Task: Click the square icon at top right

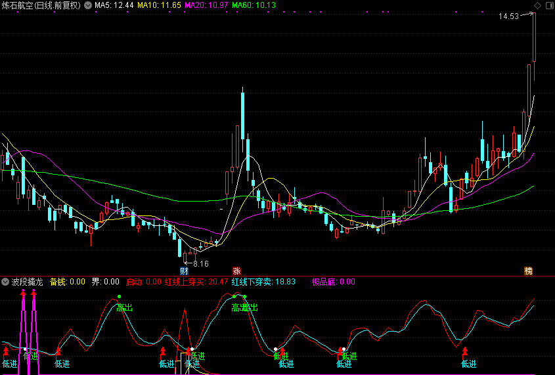Action: pos(548,5)
